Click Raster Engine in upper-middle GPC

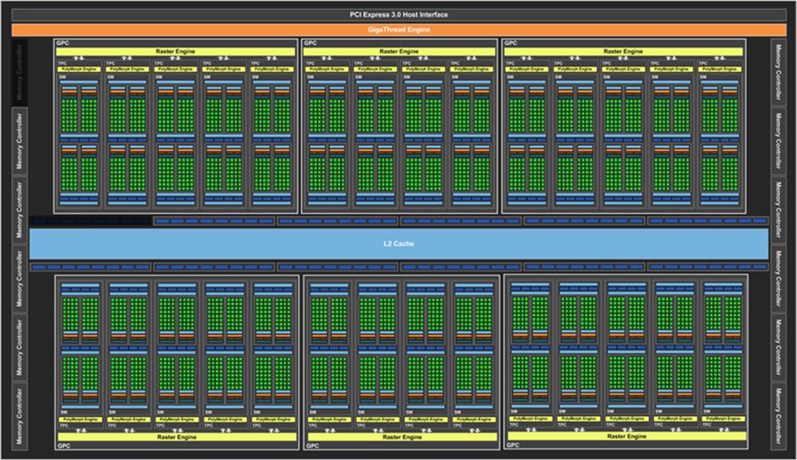click(x=399, y=52)
